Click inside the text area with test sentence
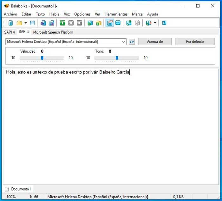The height and width of the screenshot is (201, 222). [x=111, y=127]
